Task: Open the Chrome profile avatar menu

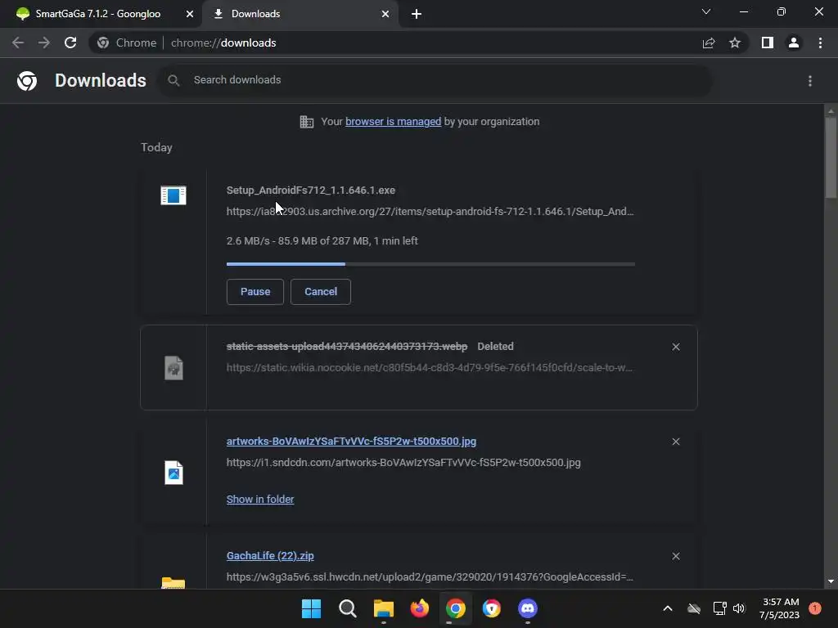Action: pos(794,43)
